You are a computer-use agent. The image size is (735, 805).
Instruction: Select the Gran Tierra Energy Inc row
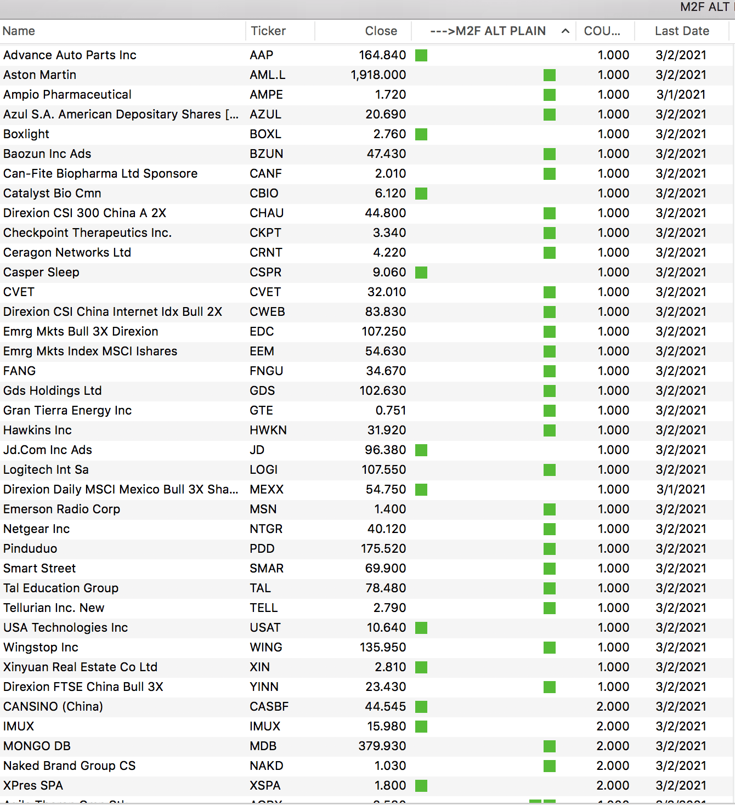[x=366, y=411]
